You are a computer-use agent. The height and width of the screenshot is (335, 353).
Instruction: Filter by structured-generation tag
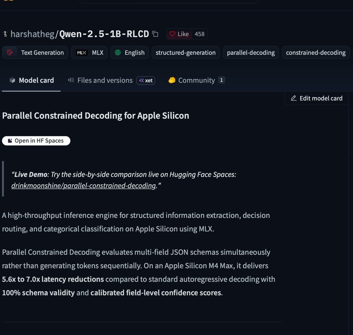[x=186, y=52]
